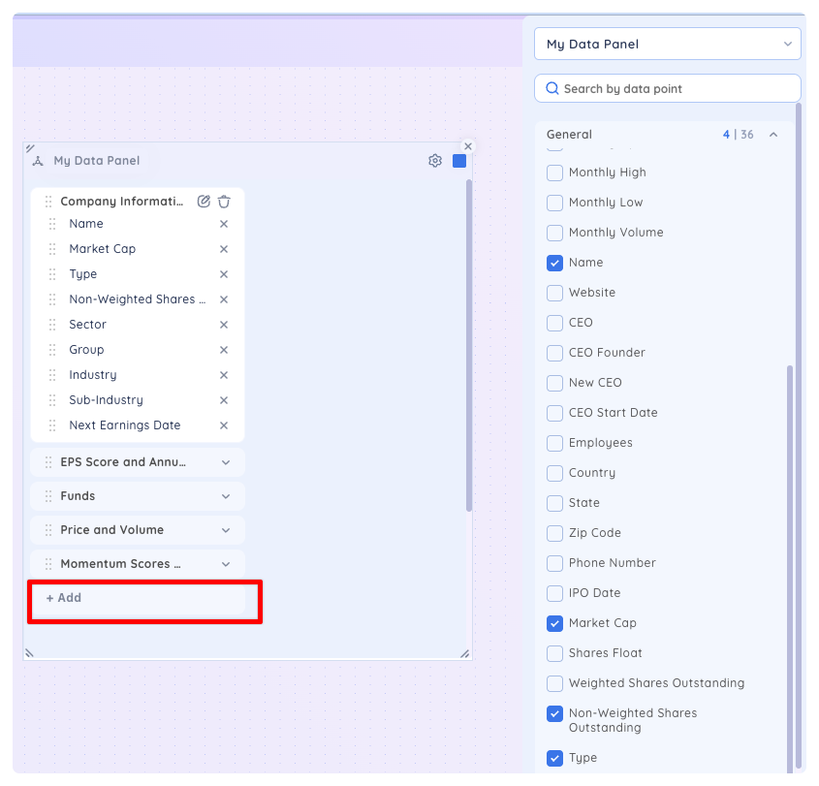This screenshot has width=819, height=786.
Task: Open the My Data Panel dropdown
Action: (668, 44)
